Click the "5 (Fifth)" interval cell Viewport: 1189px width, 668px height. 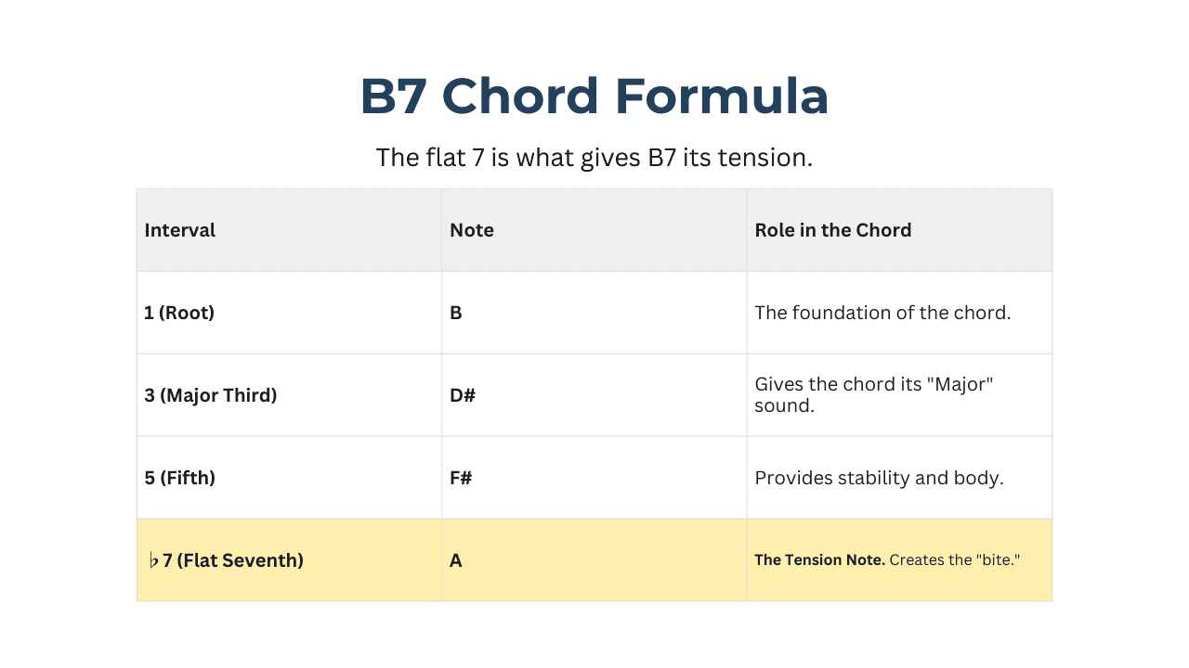180,478
